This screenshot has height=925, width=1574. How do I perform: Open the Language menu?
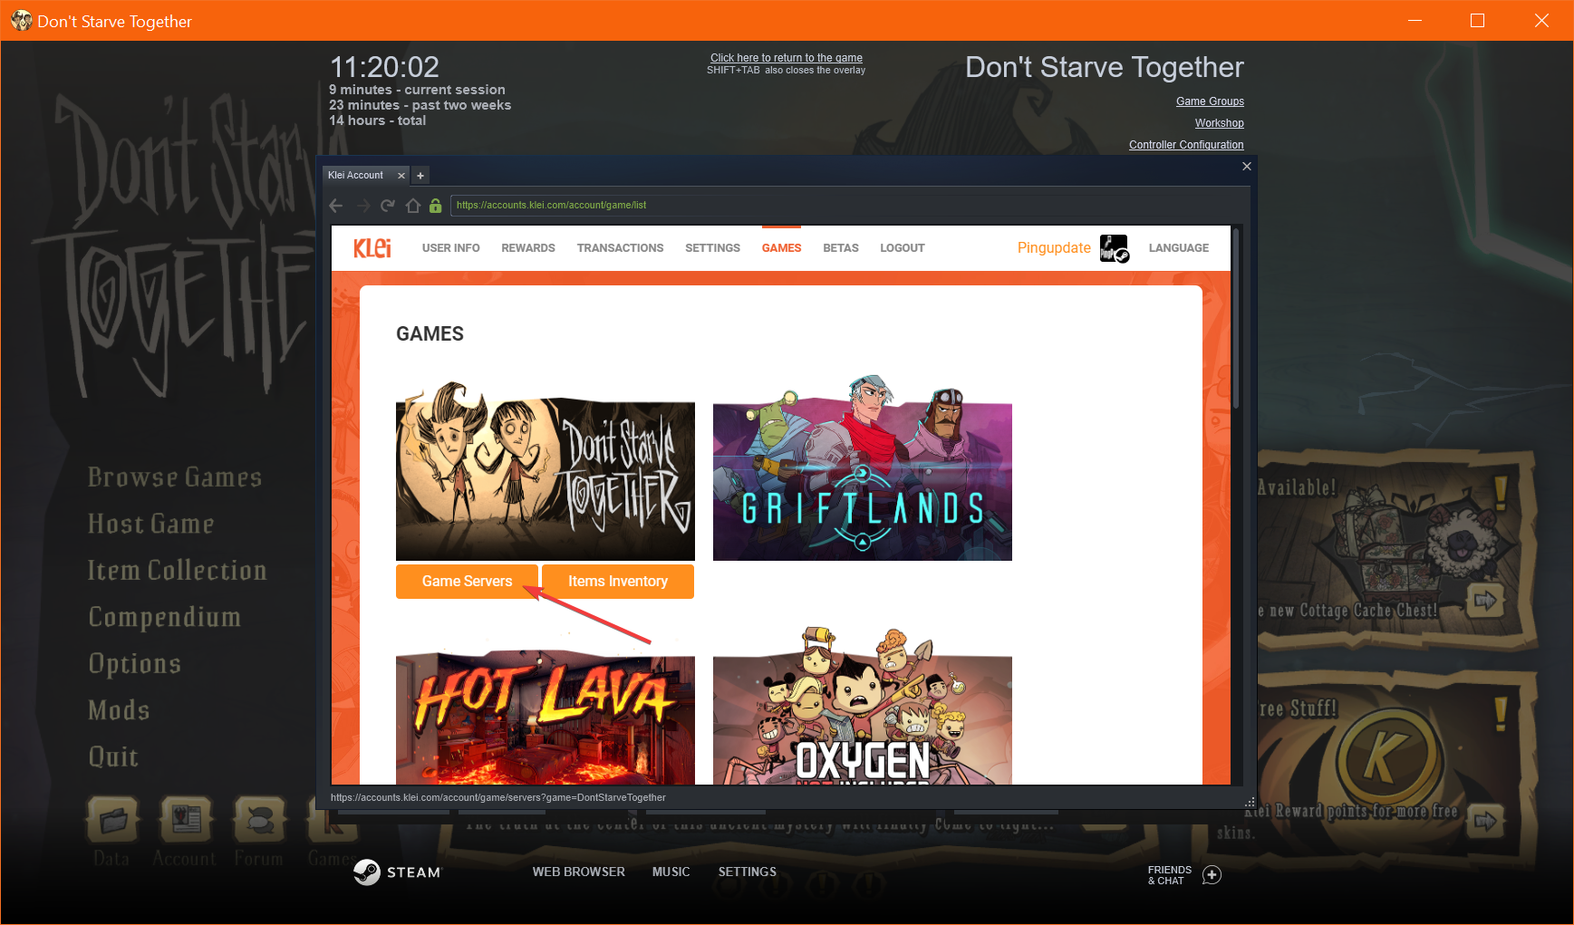(1178, 248)
